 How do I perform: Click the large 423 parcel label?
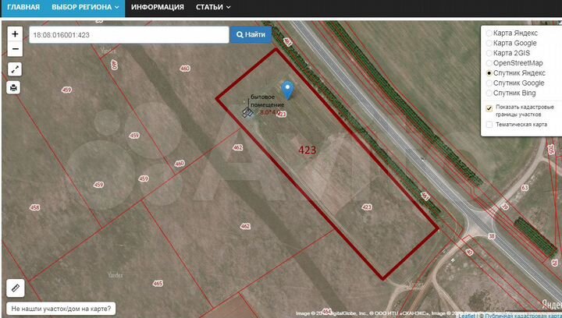point(308,150)
